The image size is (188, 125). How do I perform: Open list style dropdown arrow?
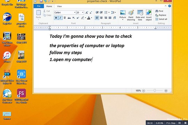(109, 12)
